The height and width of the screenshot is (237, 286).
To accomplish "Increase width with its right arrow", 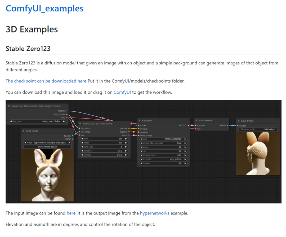I will coord(126,139).
